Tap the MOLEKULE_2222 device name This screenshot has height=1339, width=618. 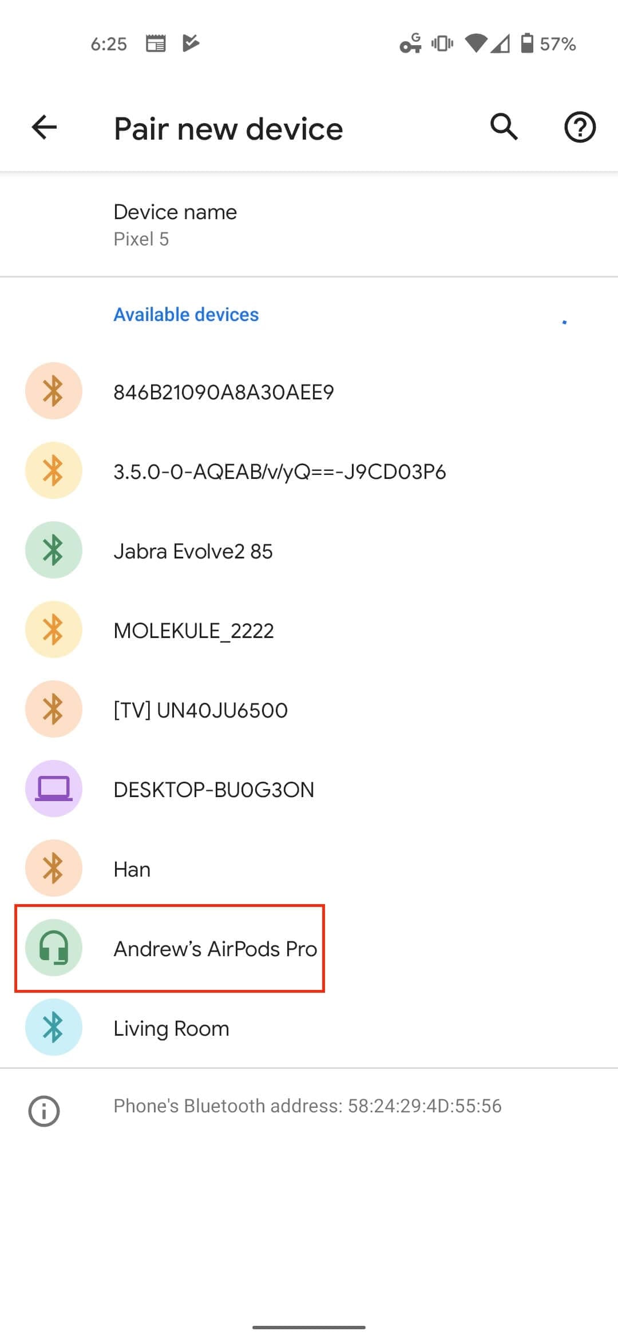(193, 631)
